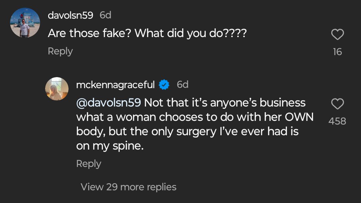The width and height of the screenshot is (361, 203).
Task: View the 458 likes count on the reply
Action: click(x=337, y=121)
